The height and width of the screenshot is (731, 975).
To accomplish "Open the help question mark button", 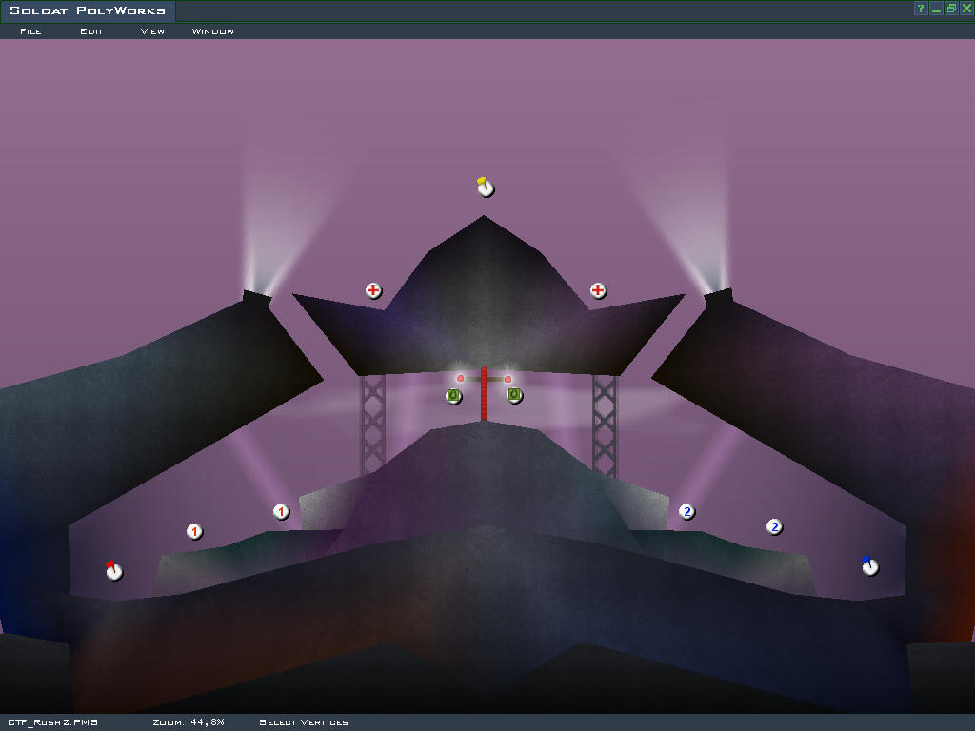I will [x=921, y=9].
